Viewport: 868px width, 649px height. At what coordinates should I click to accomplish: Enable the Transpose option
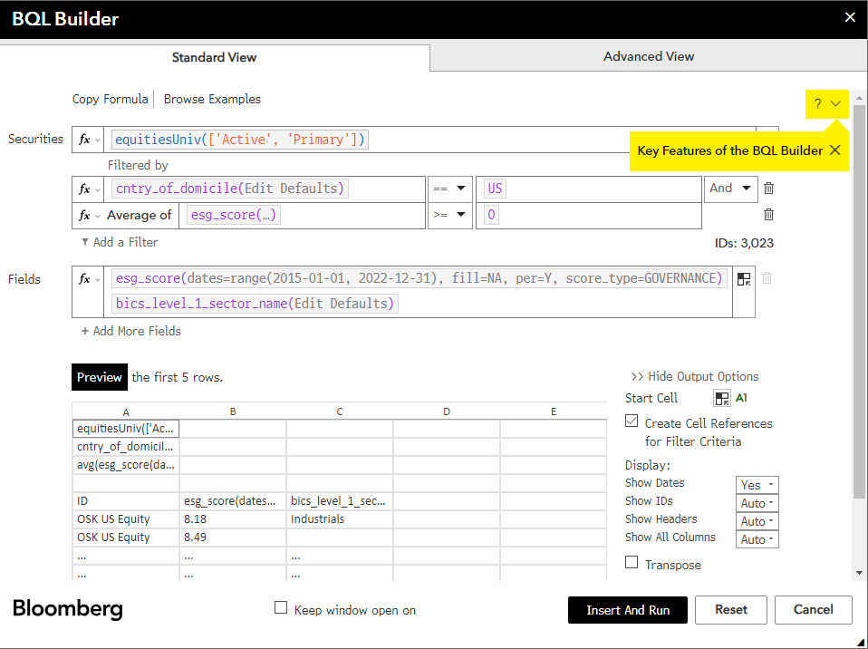pyautogui.click(x=631, y=562)
